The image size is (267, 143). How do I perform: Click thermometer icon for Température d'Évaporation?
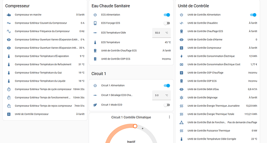9,56
